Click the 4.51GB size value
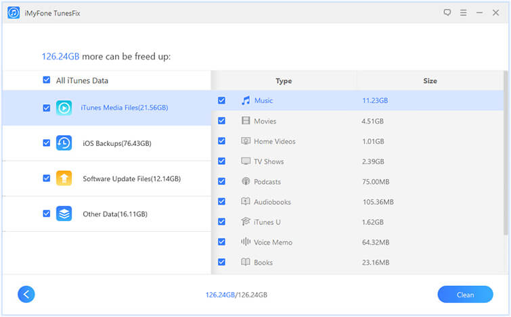This screenshot has width=511, height=317. click(x=372, y=121)
